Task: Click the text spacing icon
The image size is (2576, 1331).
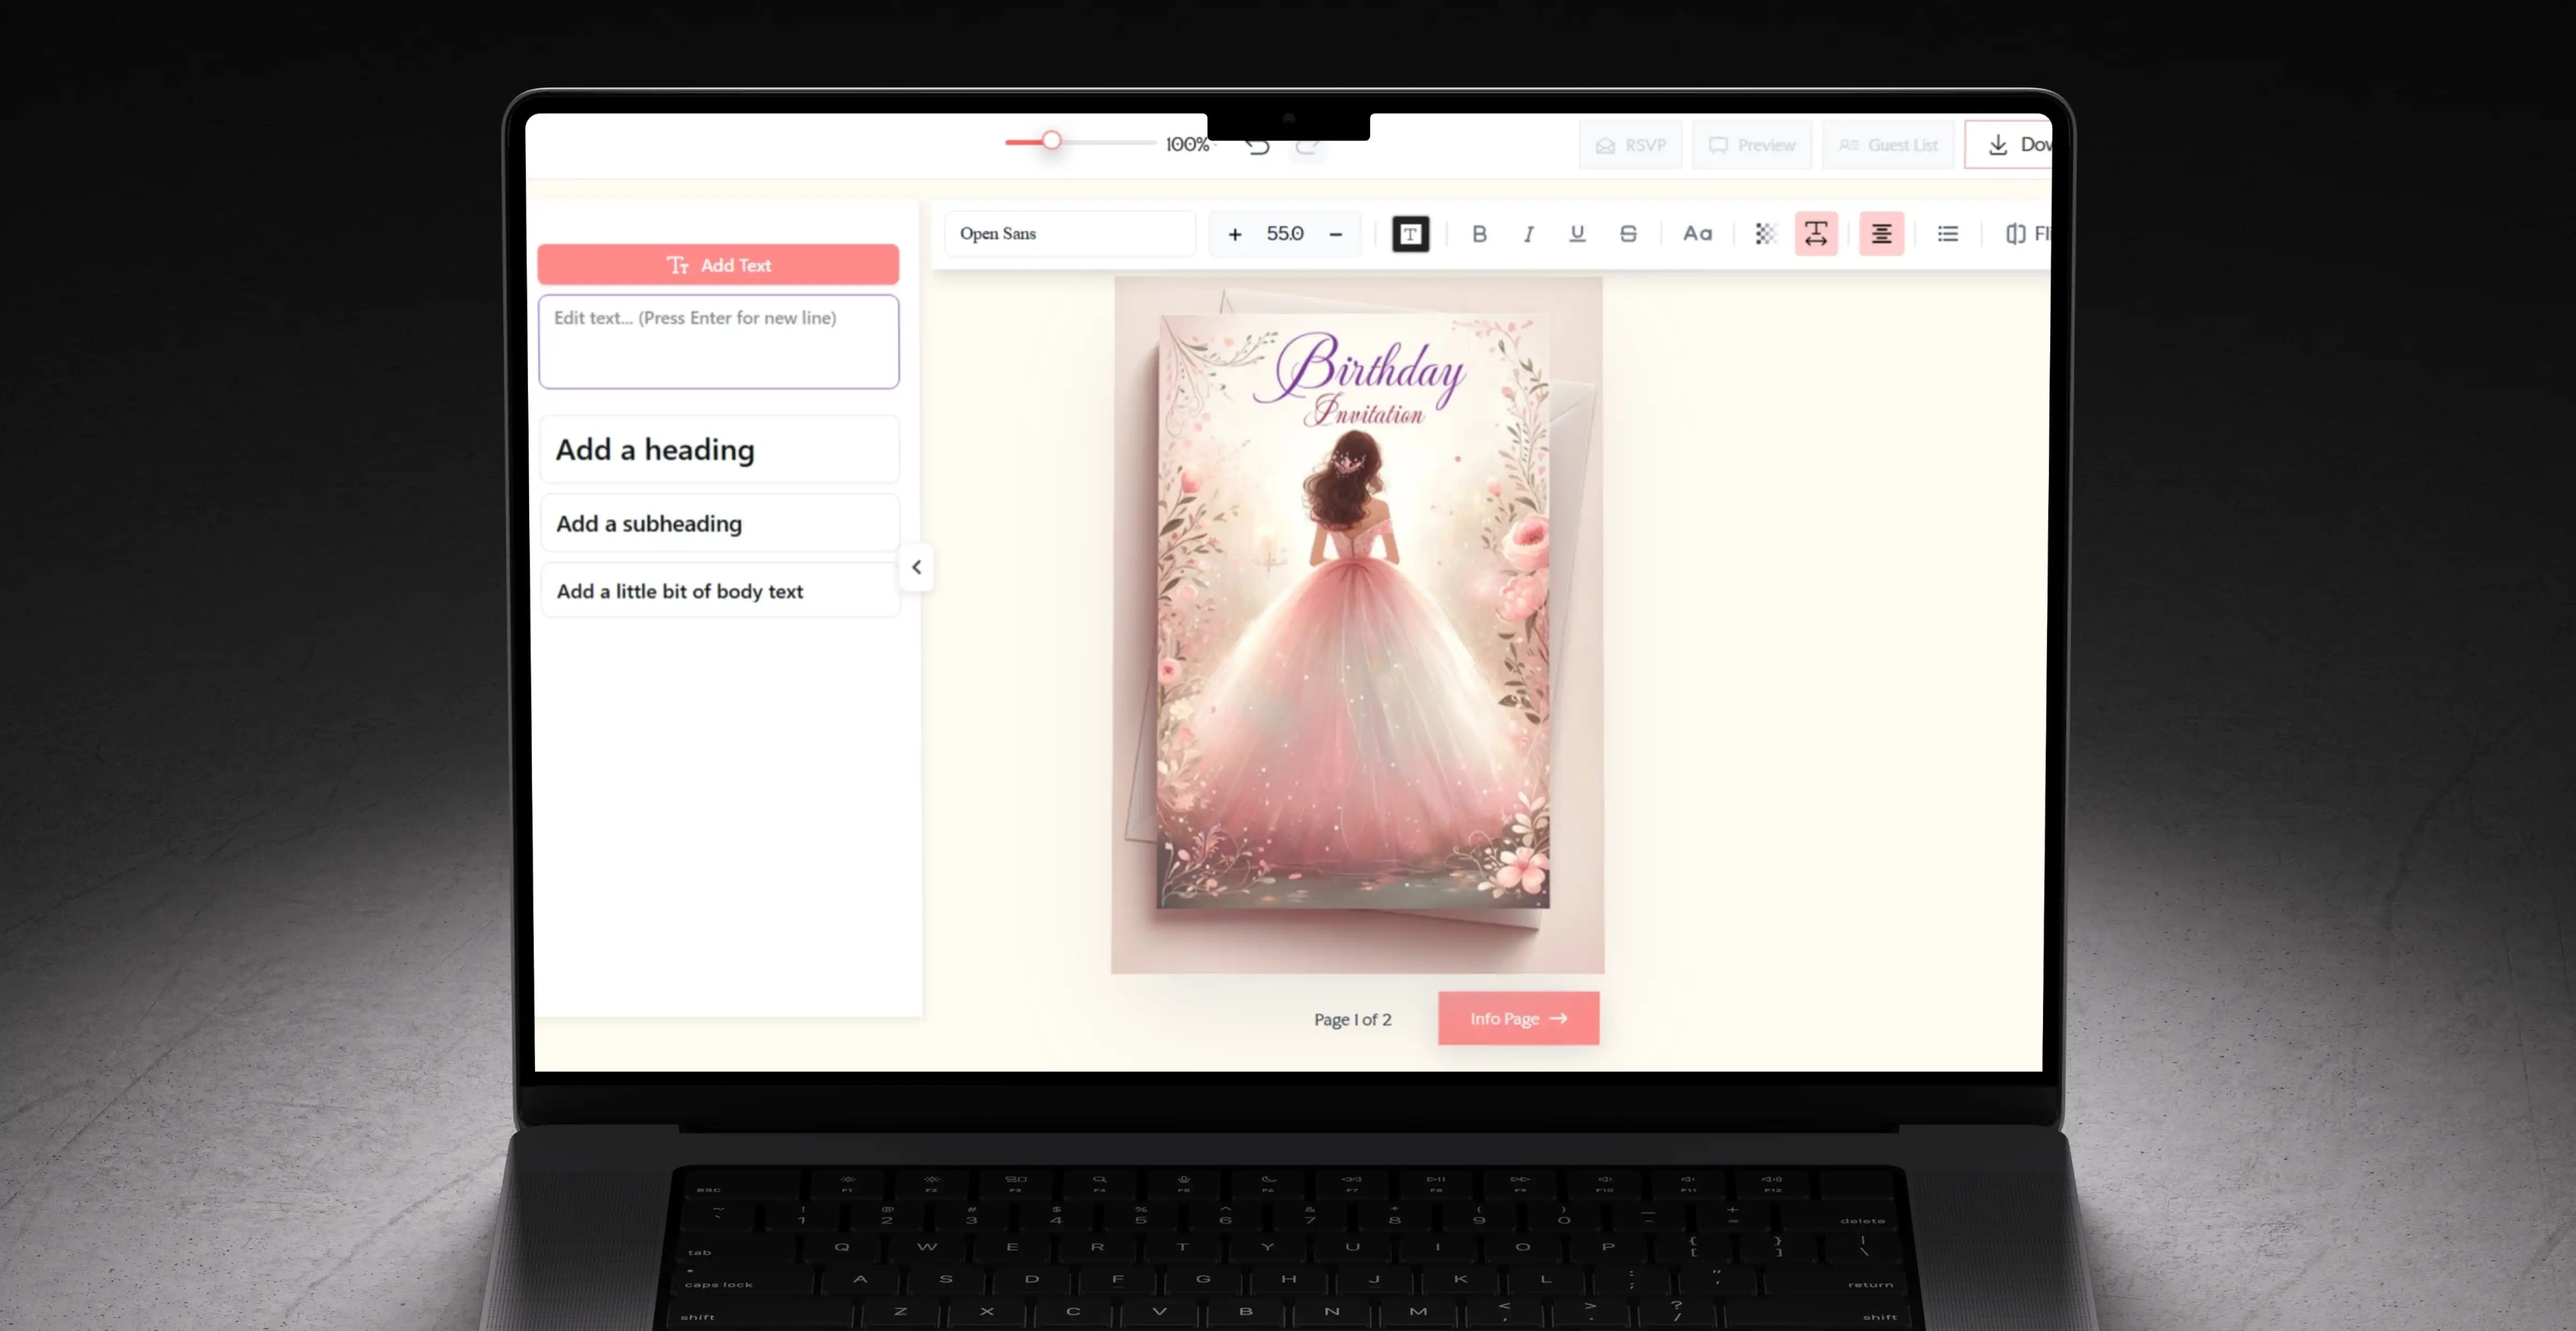Action: pos(1816,234)
